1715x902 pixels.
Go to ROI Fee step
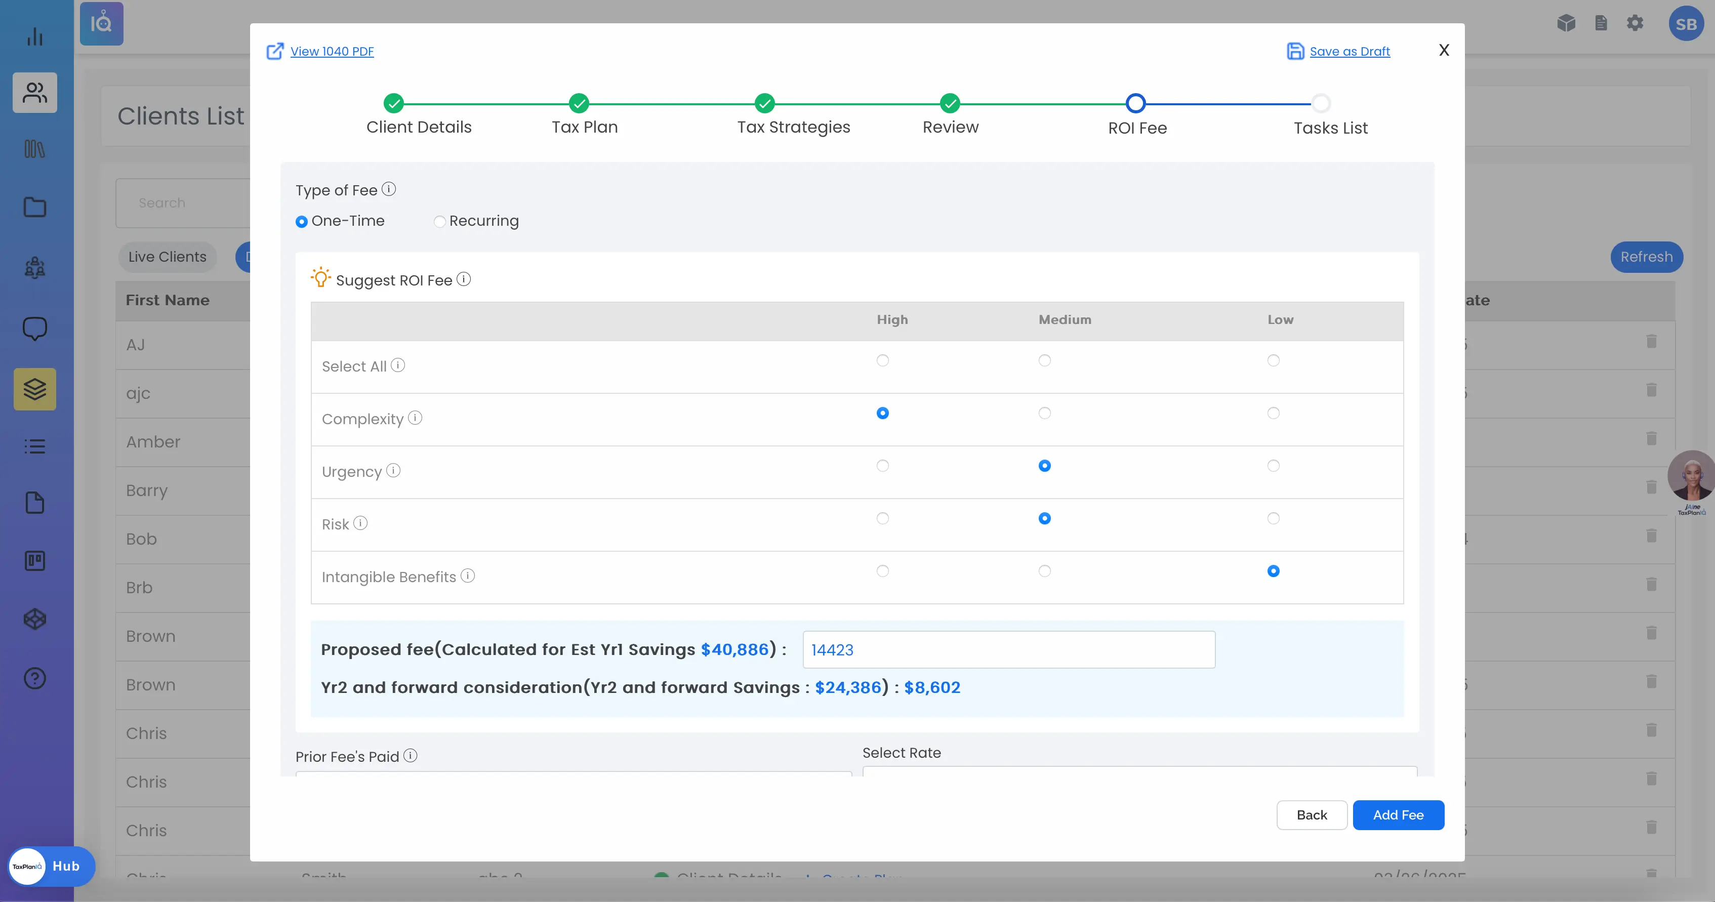coord(1136,103)
